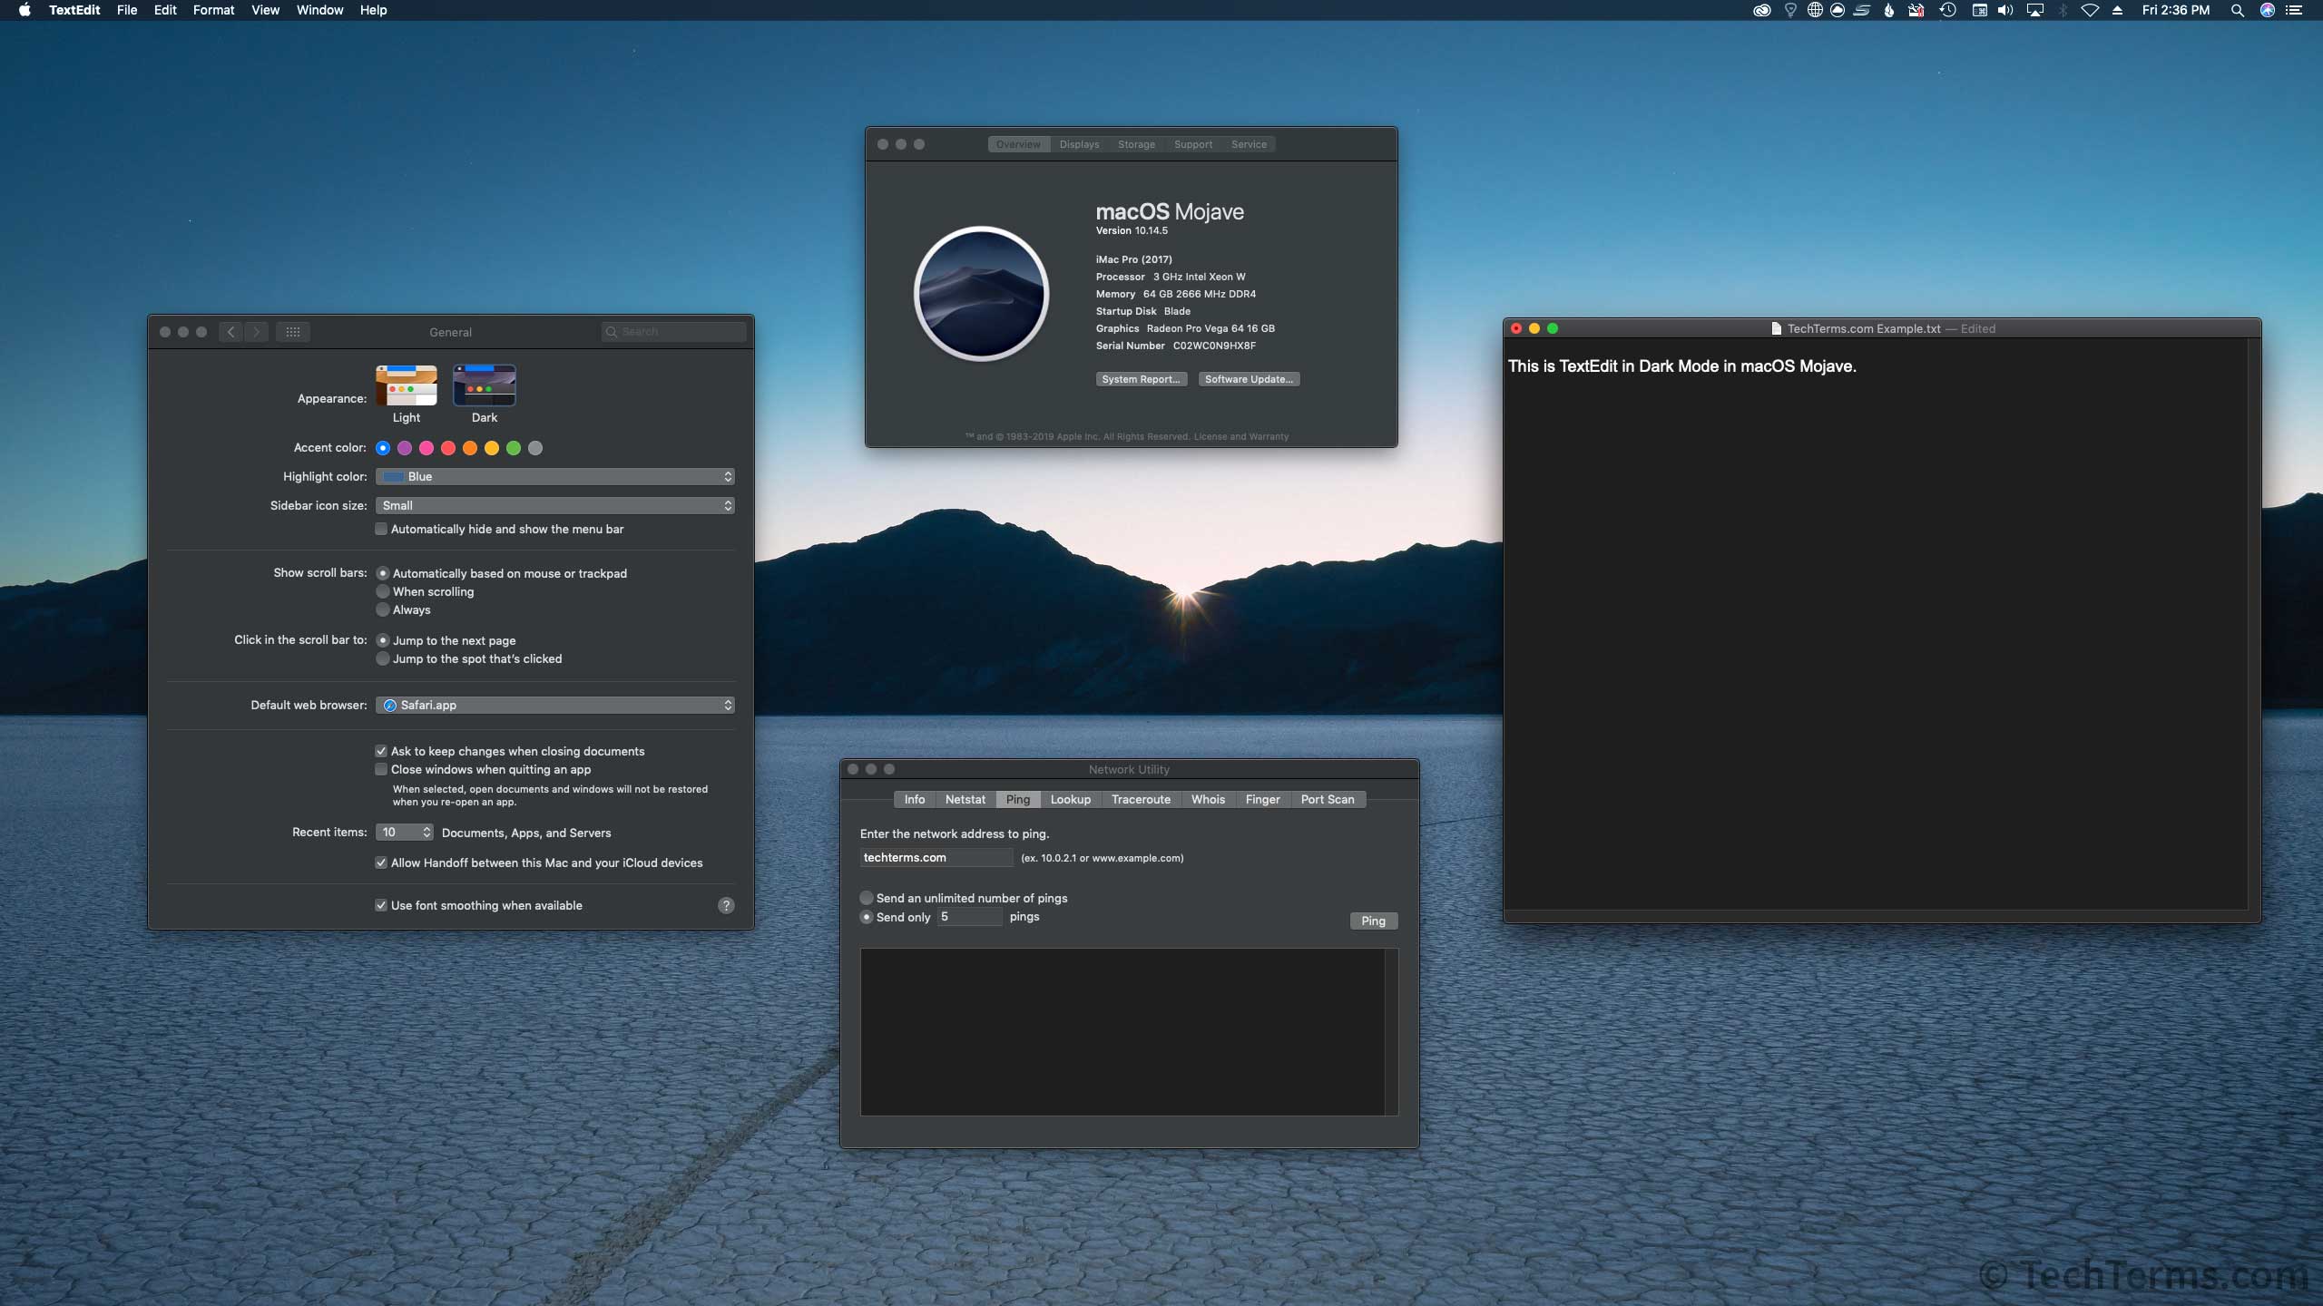Select 'Send an unlimited number of pings'
The width and height of the screenshot is (2323, 1306).
click(x=867, y=898)
